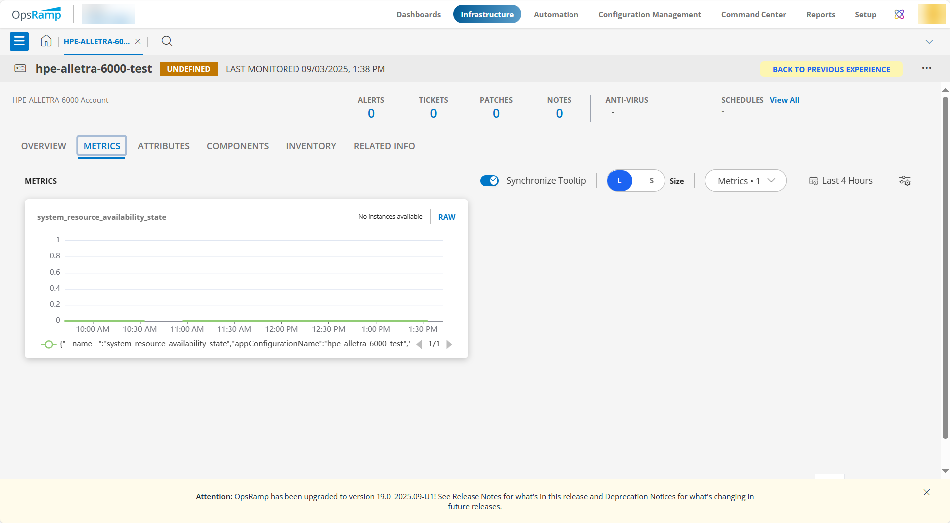Image resolution: width=950 pixels, height=523 pixels.
Task: Click BACK TO PREVIOUS EXPERIENCE button
Action: pos(832,69)
